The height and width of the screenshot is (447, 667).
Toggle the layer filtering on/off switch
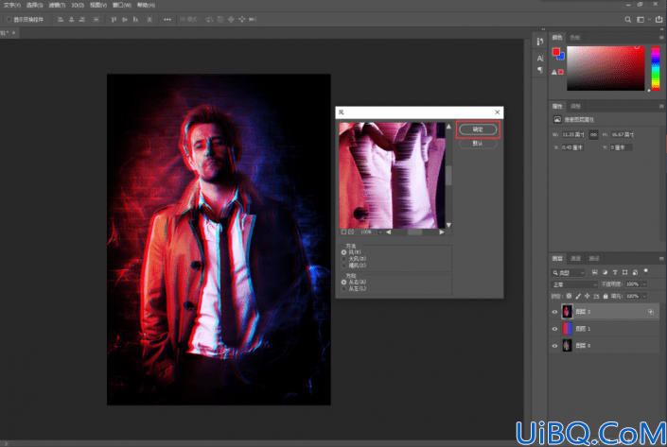pyautogui.click(x=646, y=271)
